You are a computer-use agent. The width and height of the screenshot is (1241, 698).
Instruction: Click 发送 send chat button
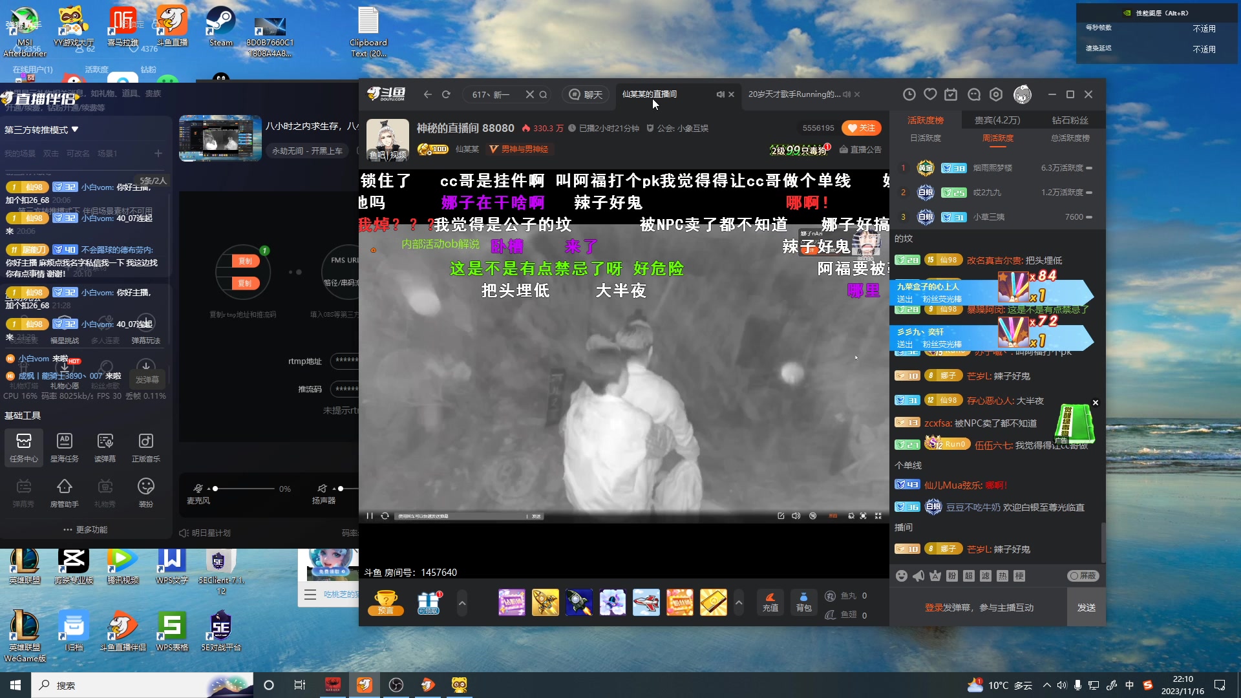[1087, 608]
